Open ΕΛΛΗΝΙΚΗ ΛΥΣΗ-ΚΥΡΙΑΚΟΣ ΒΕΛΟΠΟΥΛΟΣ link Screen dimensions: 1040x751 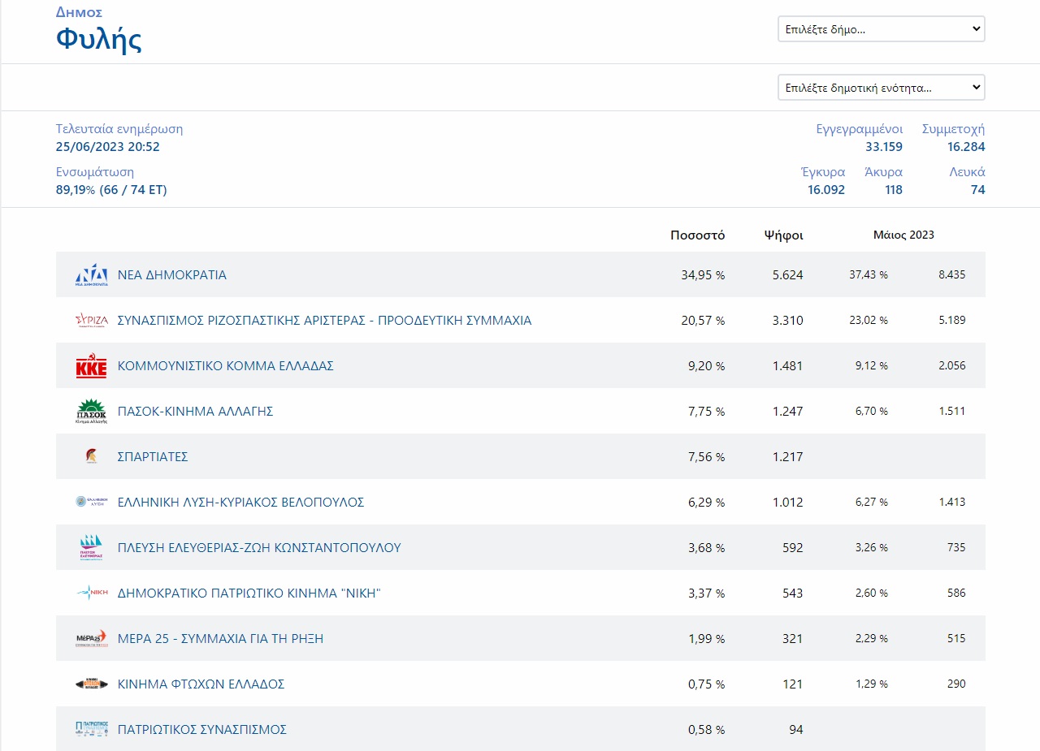click(x=240, y=503)
